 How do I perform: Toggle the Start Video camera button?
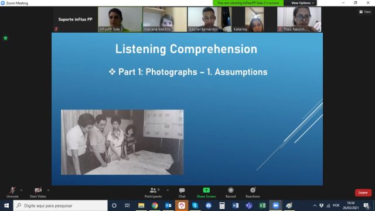[x=37, y=193]
